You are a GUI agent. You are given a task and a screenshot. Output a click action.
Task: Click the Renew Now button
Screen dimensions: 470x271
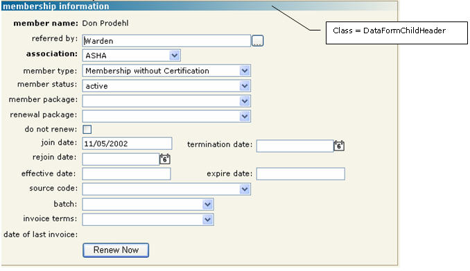116,250
